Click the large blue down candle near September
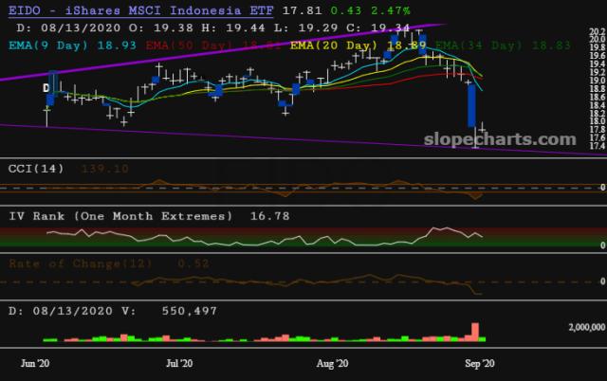The height and width of the screenshot is (381, 607). [470, 105]
